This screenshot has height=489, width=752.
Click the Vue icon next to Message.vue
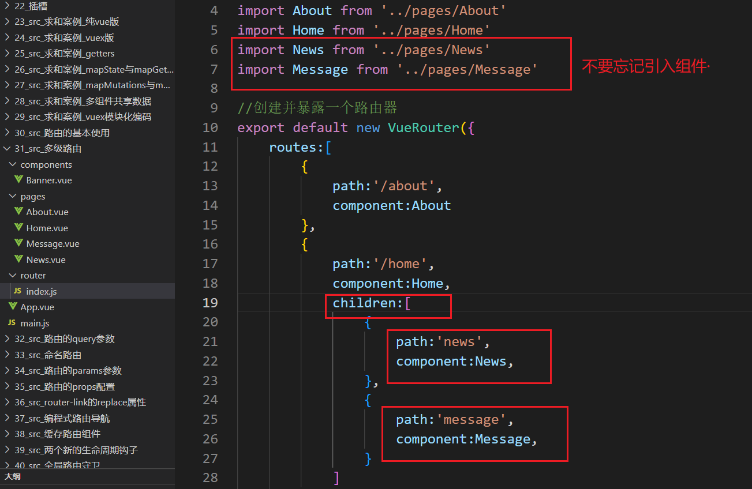pos(19,243)
